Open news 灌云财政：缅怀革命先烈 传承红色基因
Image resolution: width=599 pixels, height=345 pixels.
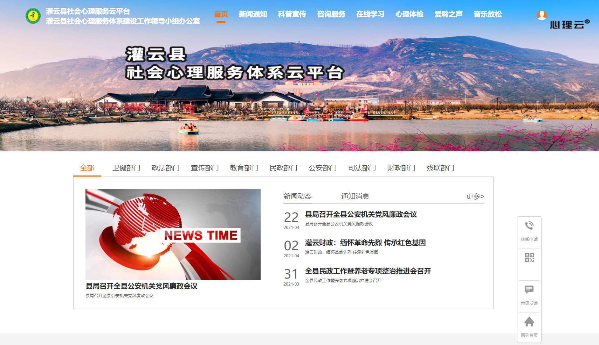[x=365, y=243]
